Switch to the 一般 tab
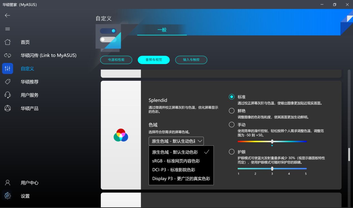This screenshot has height=208, width=353. [162, 30]
